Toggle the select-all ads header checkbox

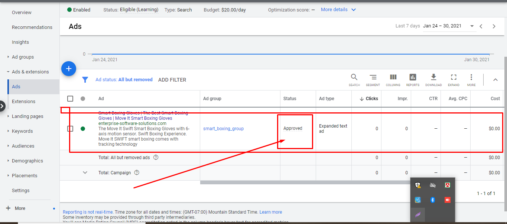[x=70, y=99]
